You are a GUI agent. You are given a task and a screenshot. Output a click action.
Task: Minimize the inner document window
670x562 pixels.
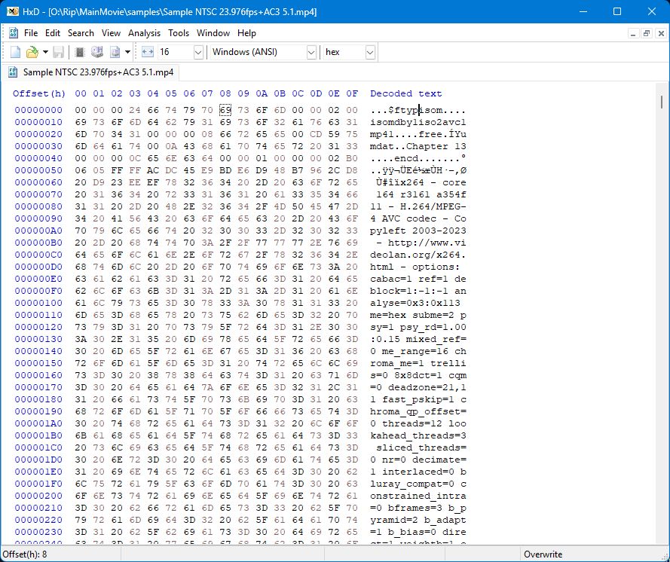pos(633,33)
